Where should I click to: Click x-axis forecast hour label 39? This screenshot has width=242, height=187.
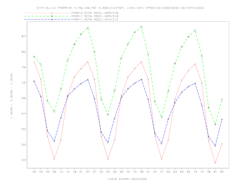tap(121, 172)
